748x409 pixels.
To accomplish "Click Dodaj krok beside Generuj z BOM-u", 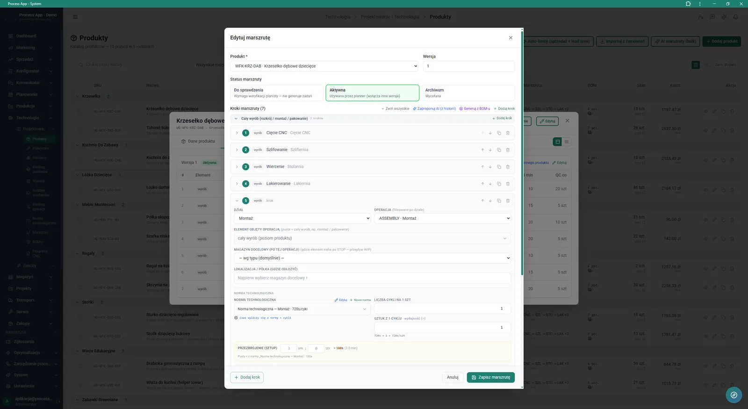I will (x=504, y=108).
